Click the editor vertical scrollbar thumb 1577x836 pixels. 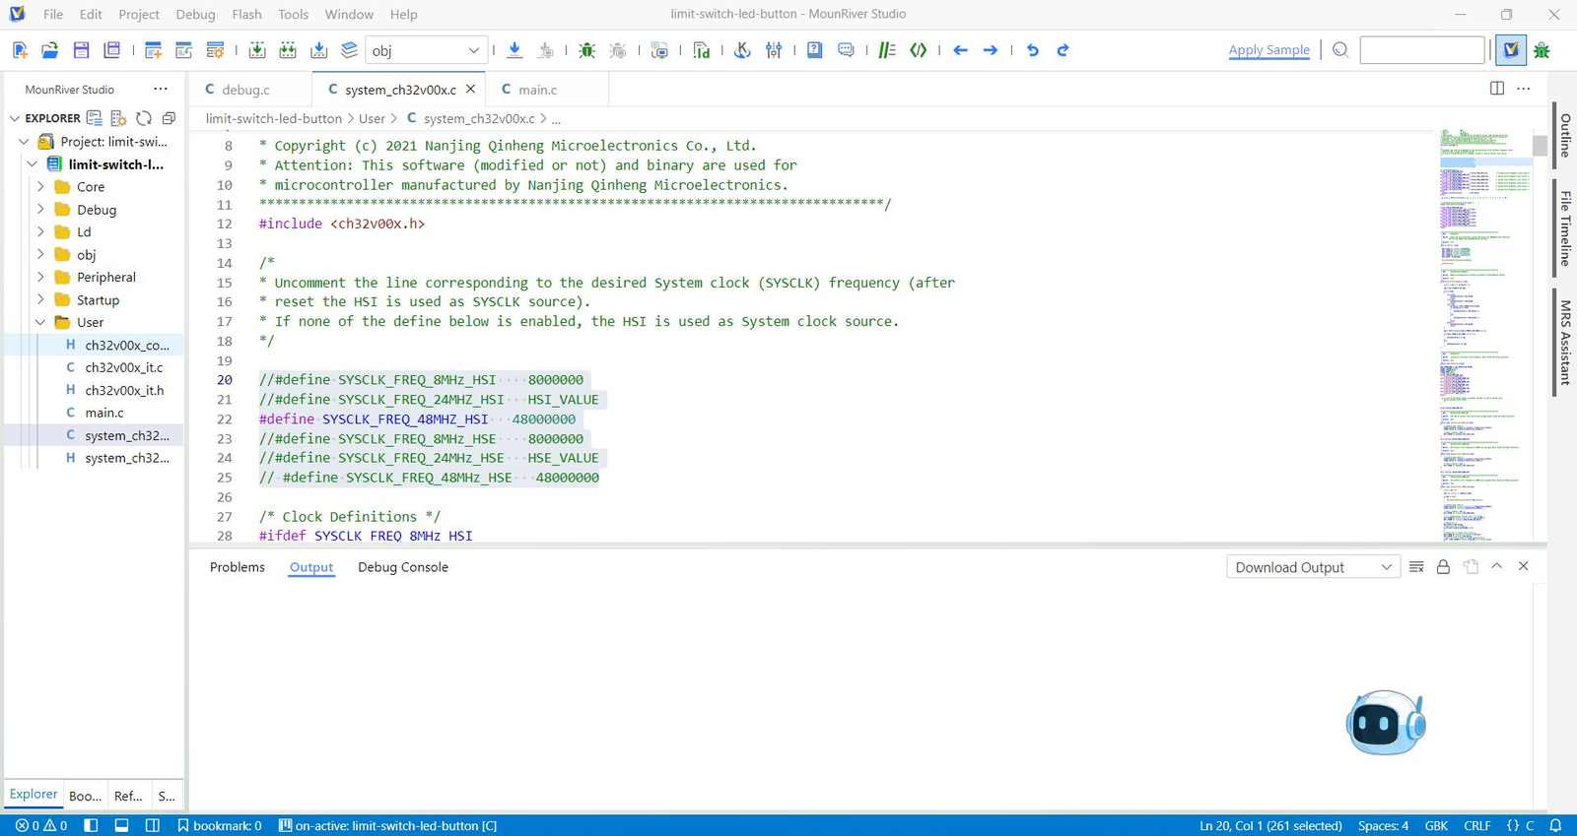pos(1540,146)
